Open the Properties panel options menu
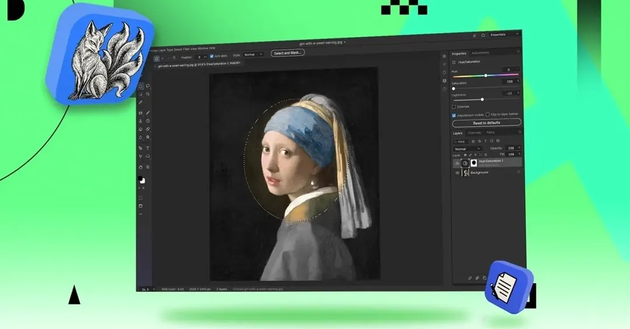This screenshot has height=329, width=630. 519,51
